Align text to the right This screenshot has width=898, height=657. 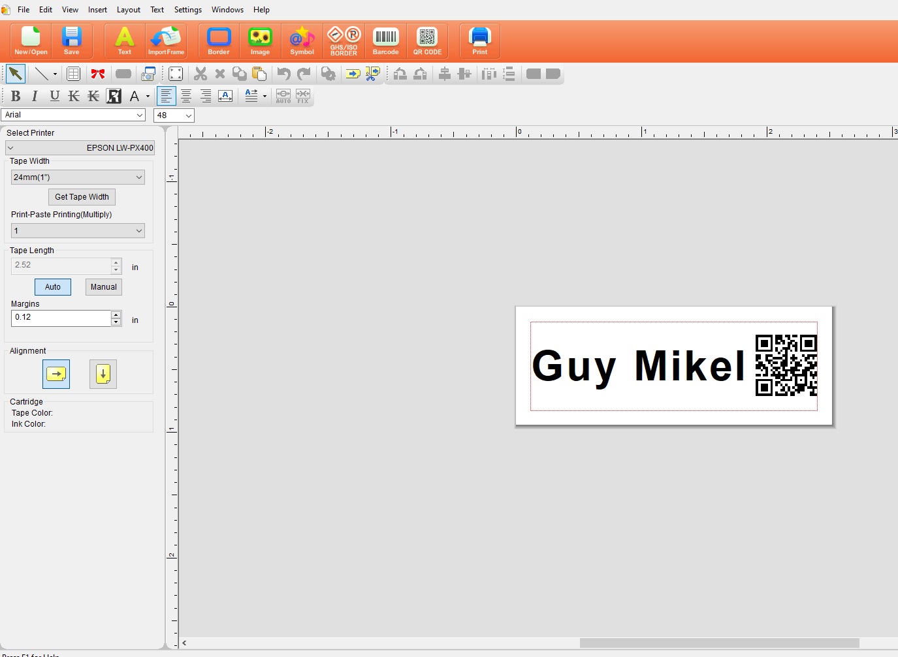click(206, 97)
